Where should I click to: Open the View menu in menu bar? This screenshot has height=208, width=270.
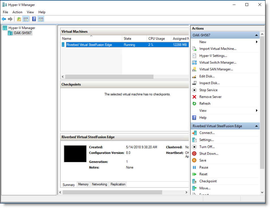click(x=30, y=12)
